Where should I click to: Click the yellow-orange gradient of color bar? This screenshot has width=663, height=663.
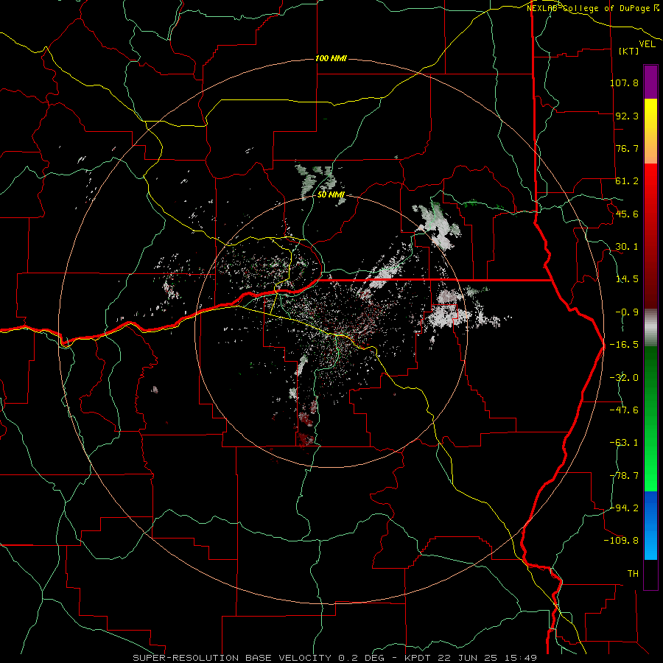[x=650, y=131]
